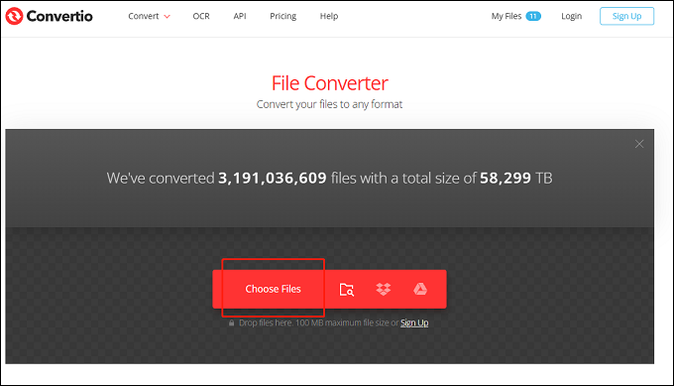Click the converted files count 3,191,036,609
Image resolution: width=674 pixels, height=386 pixels.
point(273,178)
